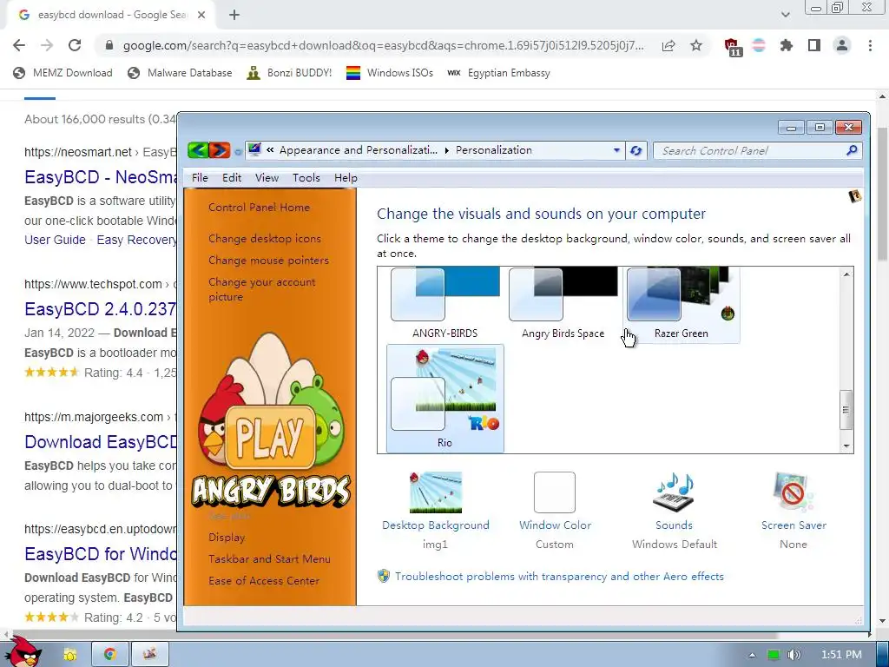Open the File menu
This screenshot has width=889, height=667.
(x=200, y=177)
